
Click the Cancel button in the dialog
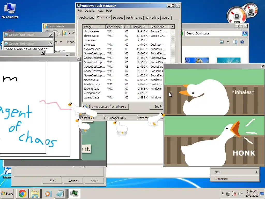tap(73, 181)
